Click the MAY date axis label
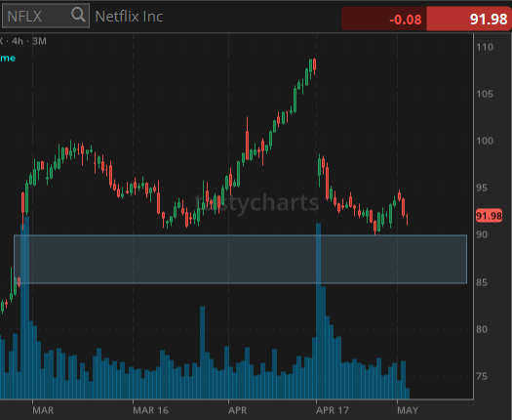Screen dimensions: 512x420 [408, 410]
